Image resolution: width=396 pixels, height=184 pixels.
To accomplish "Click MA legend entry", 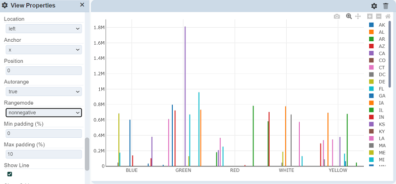I will click(x=377, y=145).
